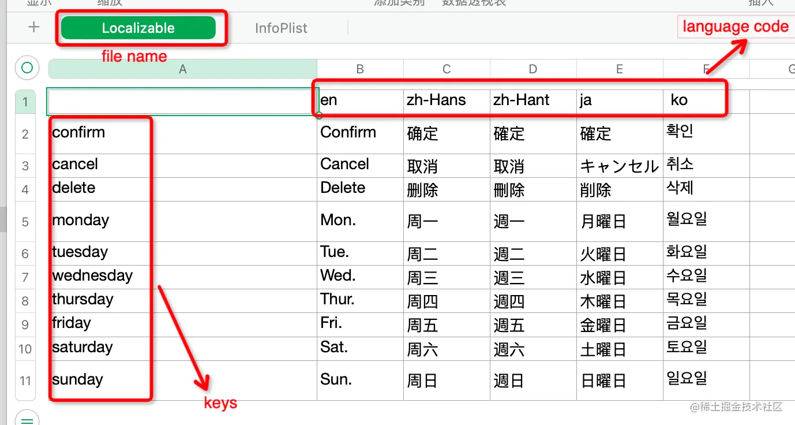
Task: Click the '确定' simplified Chinese cell
Action: pyautogui.click(x=447, y=134)
